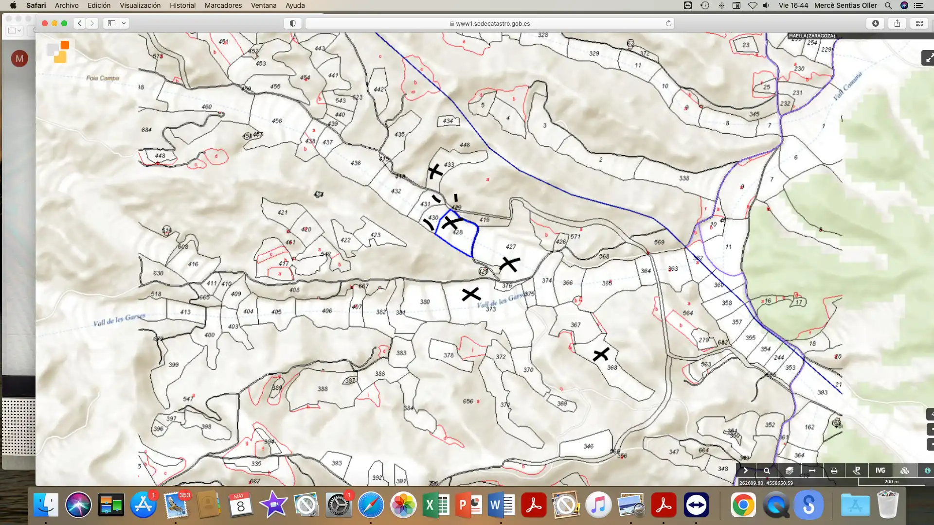Open the Marcadores menu
The height and width of the screenshot is (525, 934).
coord(223,5)
